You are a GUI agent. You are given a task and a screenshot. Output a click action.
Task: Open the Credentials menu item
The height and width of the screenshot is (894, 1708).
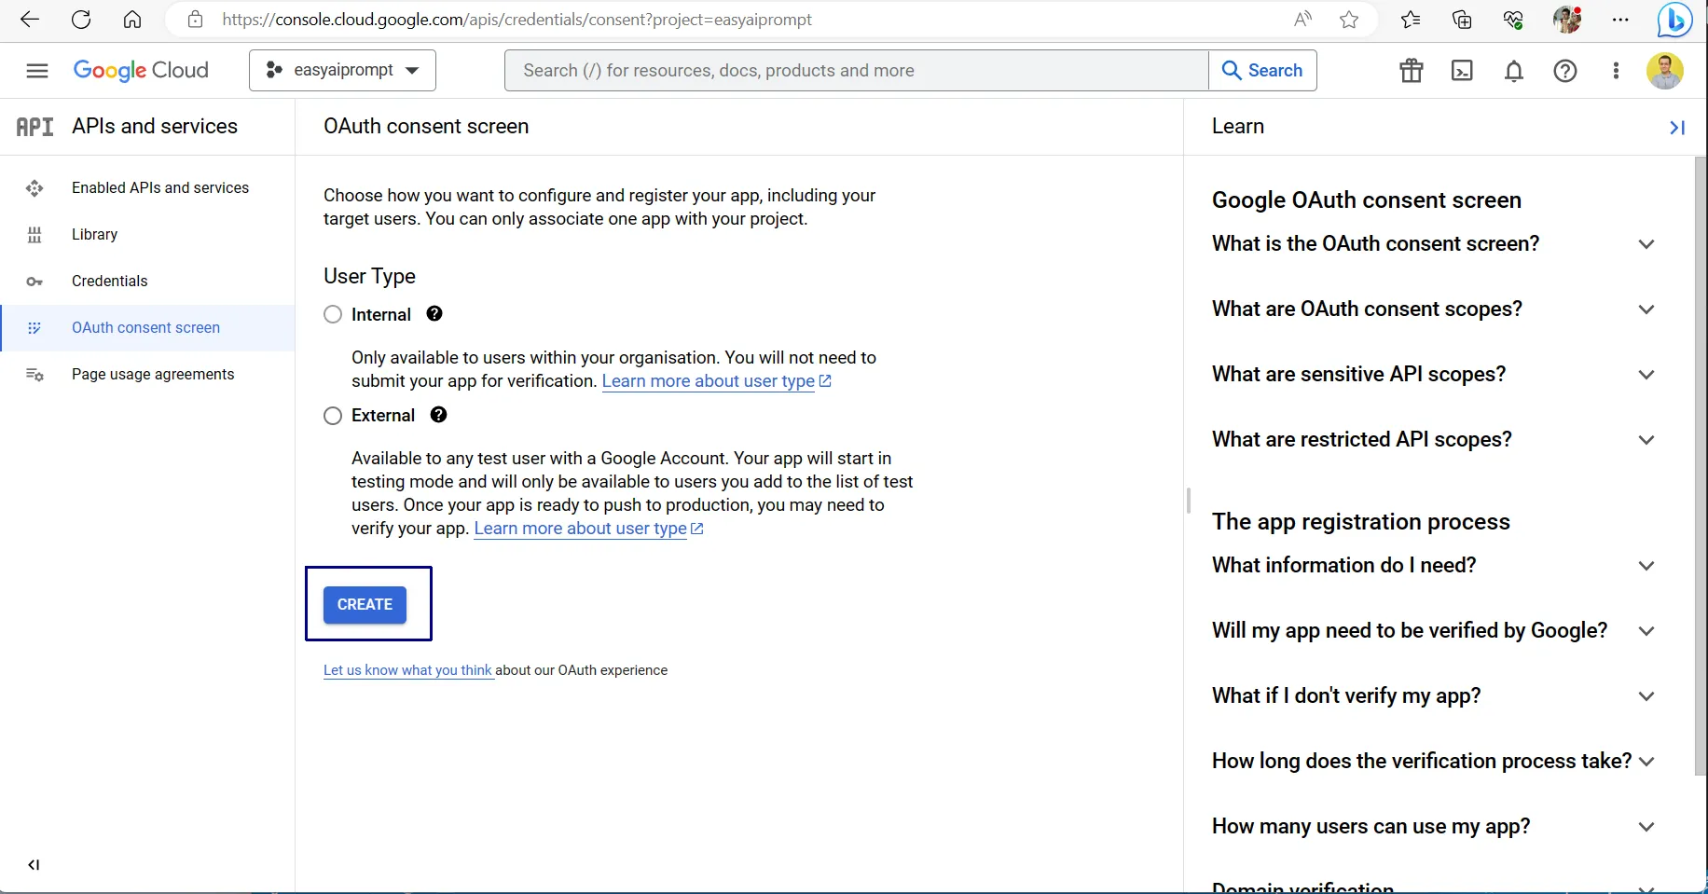coord(148,282)
